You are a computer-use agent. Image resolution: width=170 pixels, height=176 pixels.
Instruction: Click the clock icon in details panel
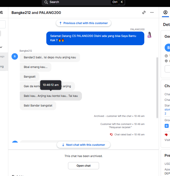pyautogui.click(x=166, y=56)
